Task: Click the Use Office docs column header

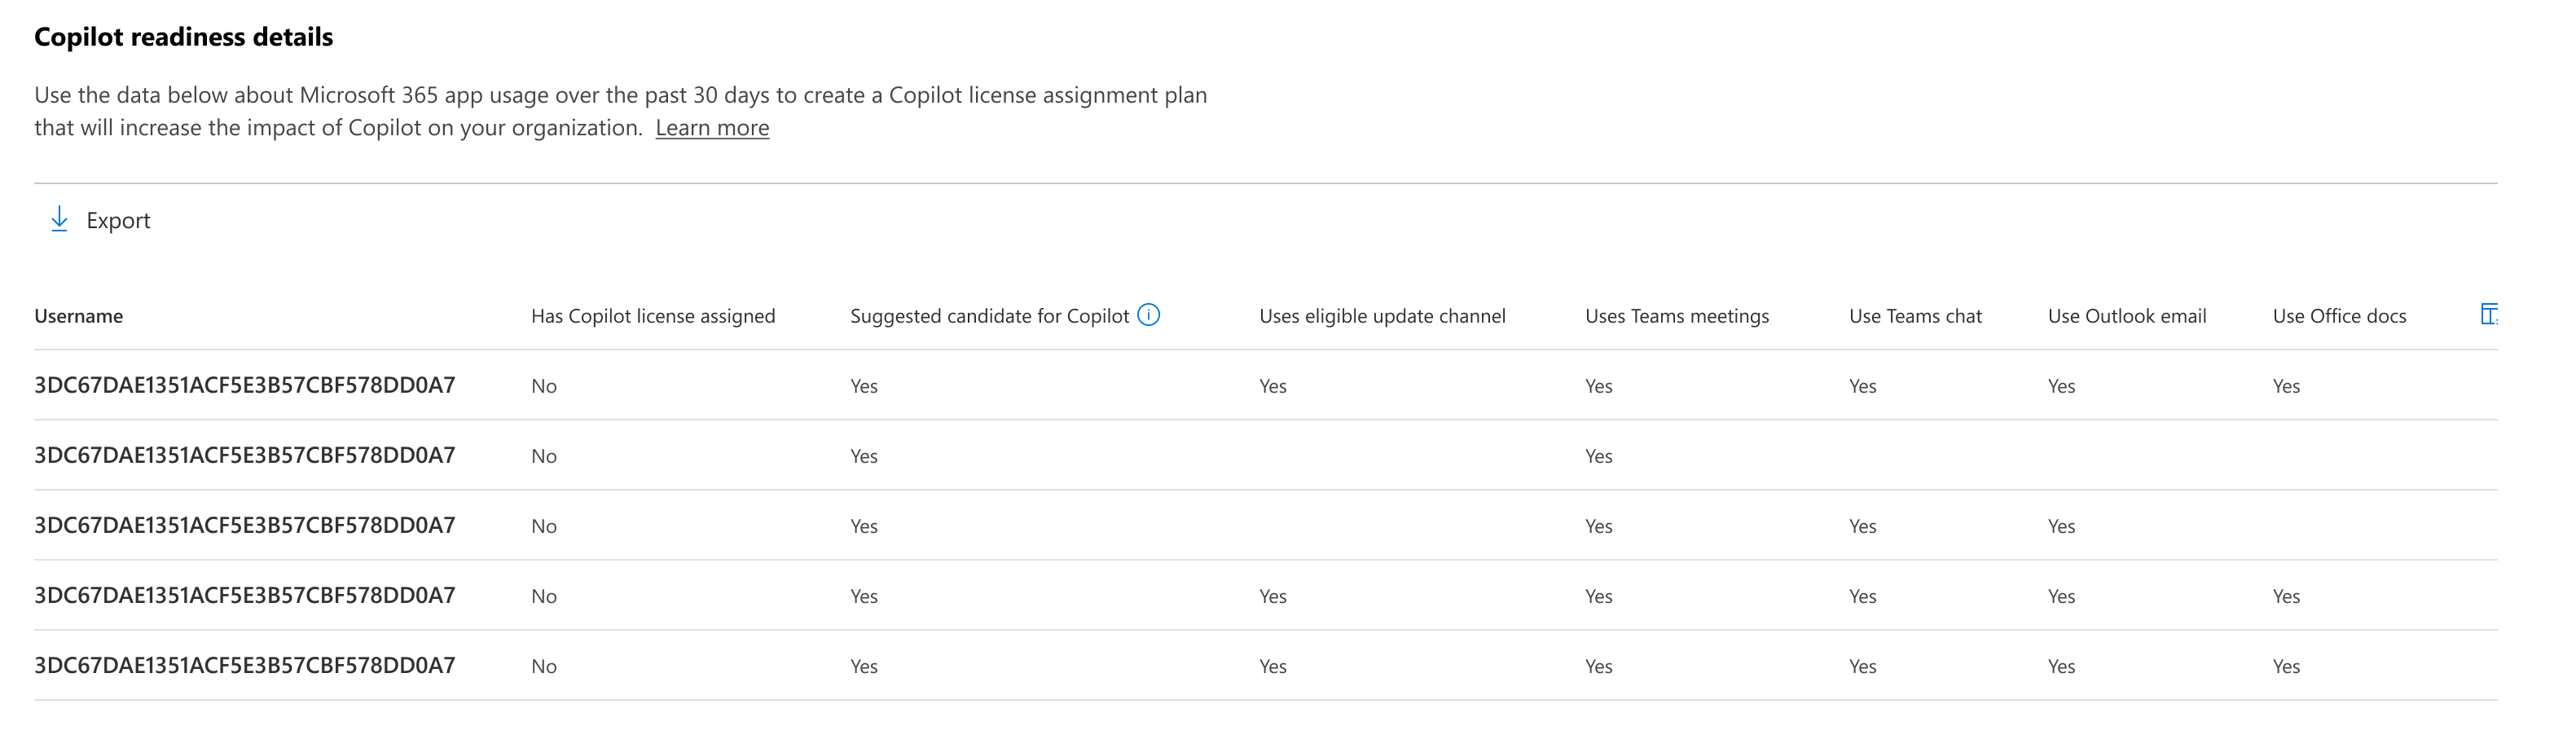Action: pyautogui.click(x=2339, y=316)
